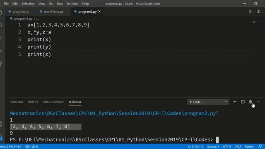Switch to the PROBLEMS panel tab
The height and width of the screenshot is (149, 265).
pyautogui.click(x=16, y=102)
